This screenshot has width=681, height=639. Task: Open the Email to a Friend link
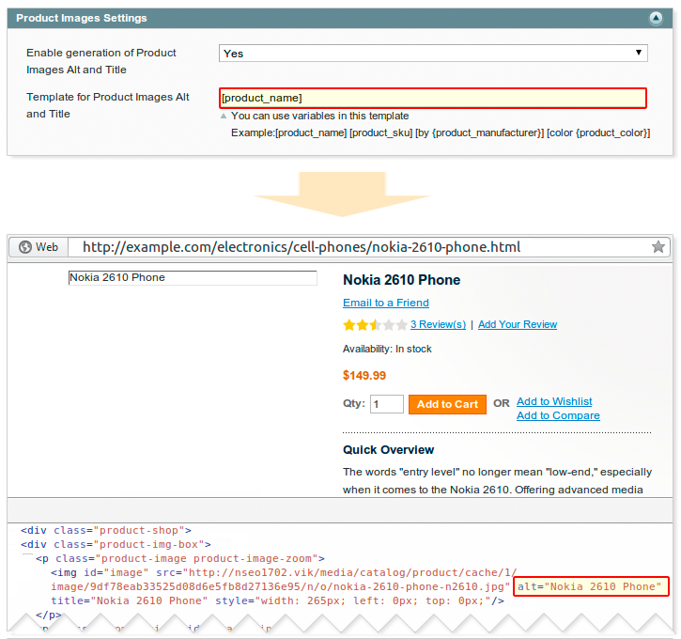[385, 303]
